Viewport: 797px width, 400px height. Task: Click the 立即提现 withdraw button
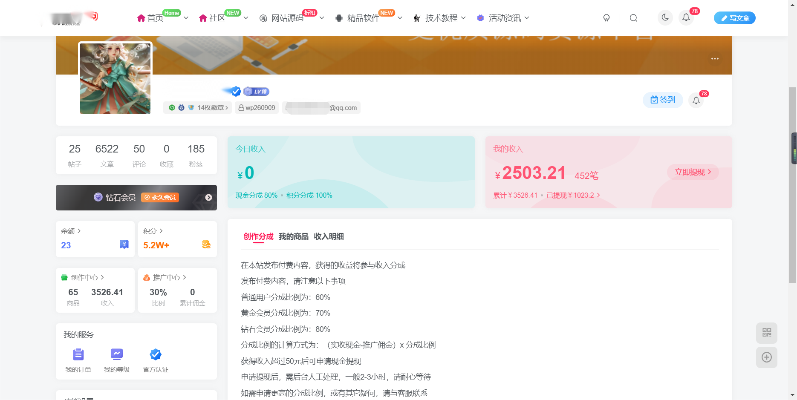(692, 172)
